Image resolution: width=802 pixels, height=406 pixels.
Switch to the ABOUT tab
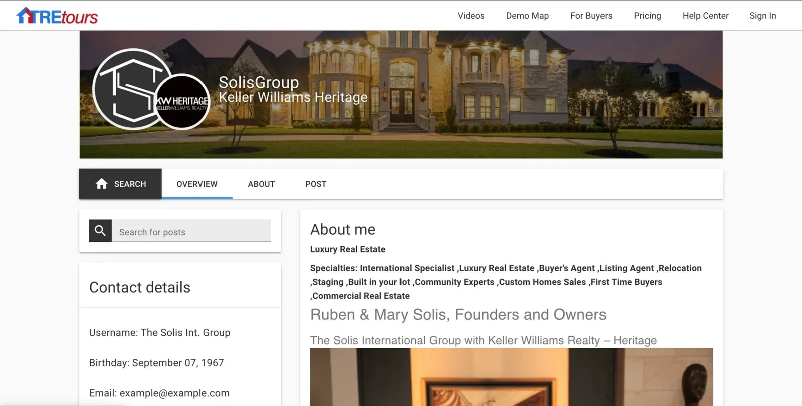click(261, 184)
